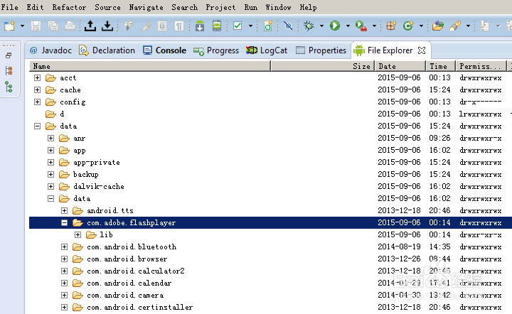Click the Save disk icon
Screen dimensions: 512x314
coord(36,26)
